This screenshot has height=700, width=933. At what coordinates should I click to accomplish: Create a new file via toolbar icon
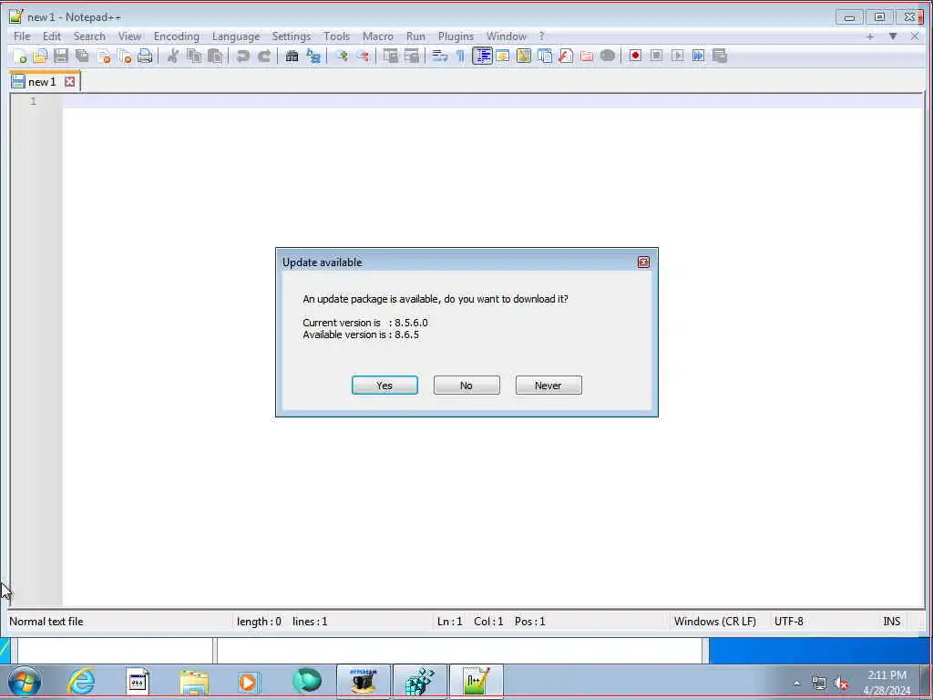coord(19,56)
